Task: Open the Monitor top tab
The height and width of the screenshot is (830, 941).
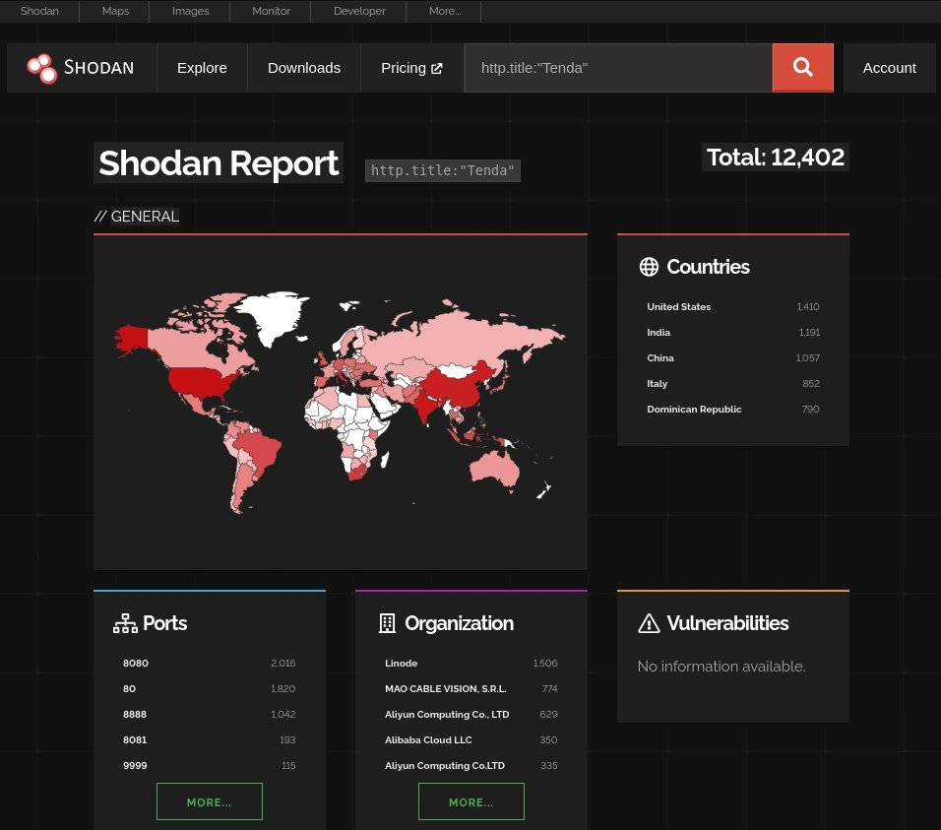Action: click(x=271, y=11)
